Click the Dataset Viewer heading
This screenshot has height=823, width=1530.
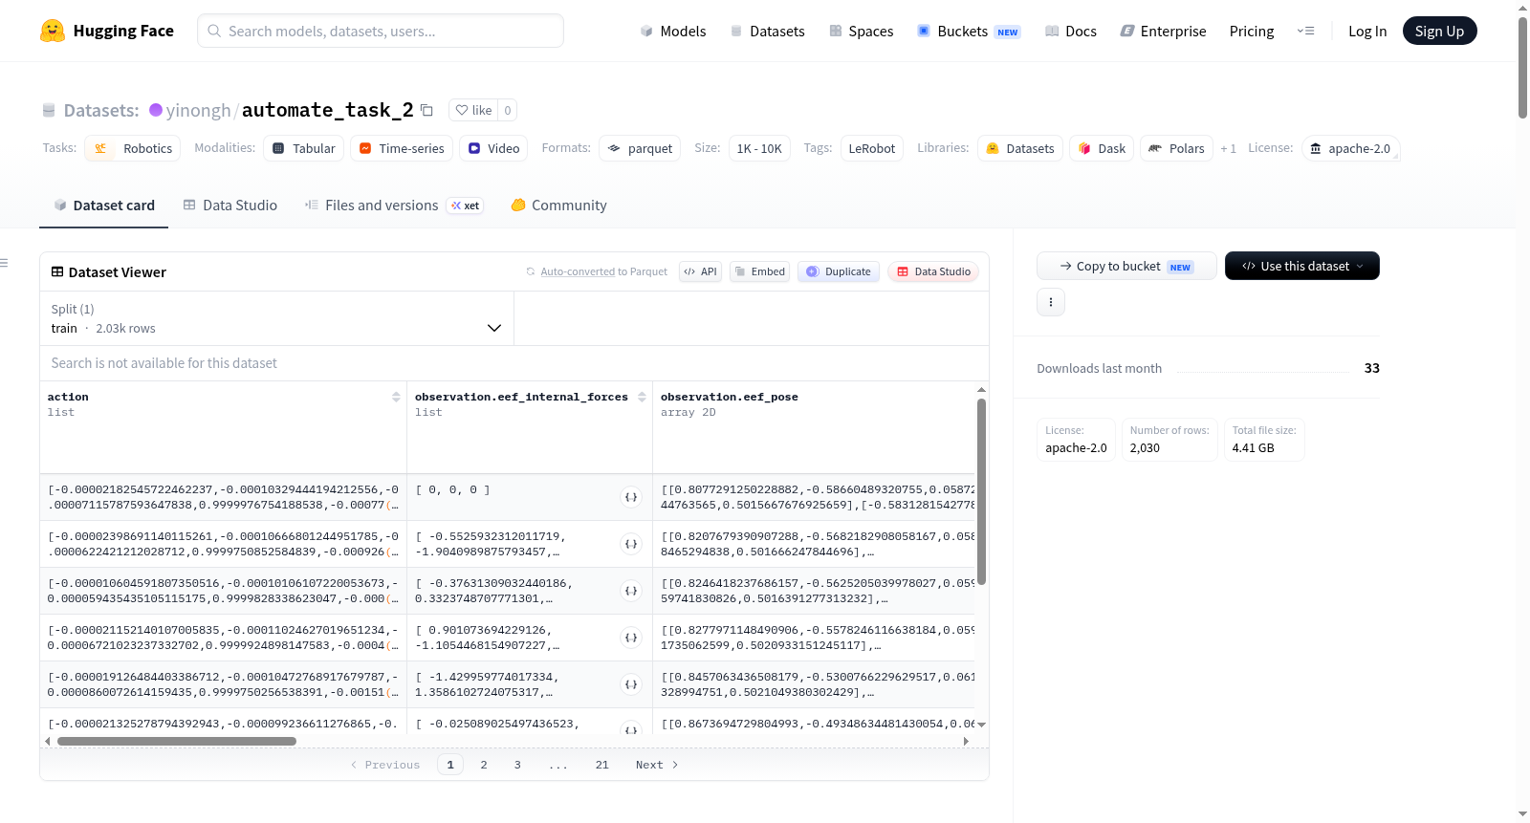(118, 272)
